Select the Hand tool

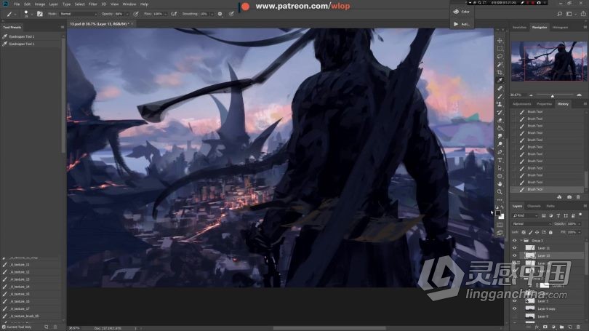pos(500,184)
